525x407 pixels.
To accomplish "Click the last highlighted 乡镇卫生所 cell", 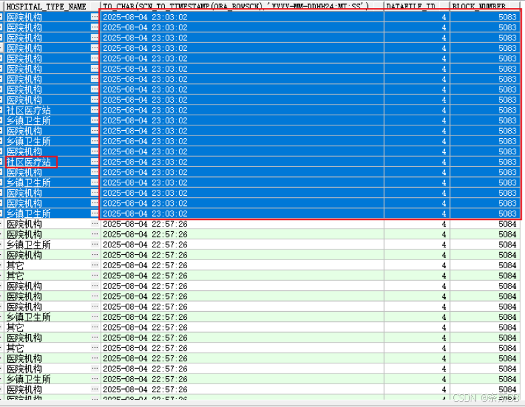I will (x=48, y=213).
